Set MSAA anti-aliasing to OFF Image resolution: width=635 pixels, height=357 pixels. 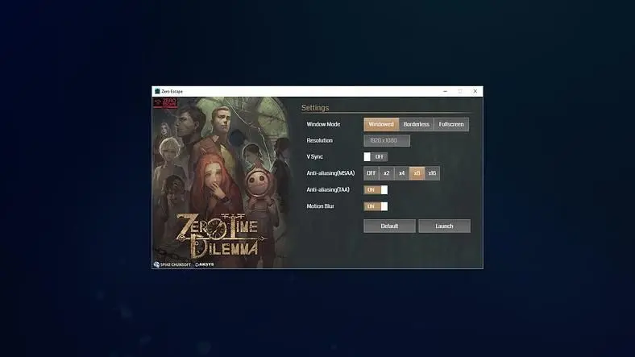click(371, 173)
